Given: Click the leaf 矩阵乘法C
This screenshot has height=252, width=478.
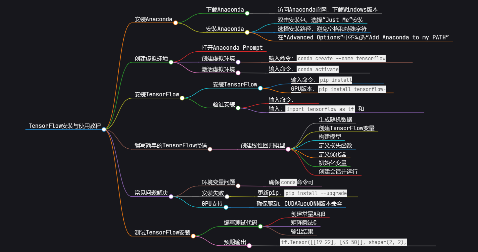Looking at the screenshot, I should point(304,223).
